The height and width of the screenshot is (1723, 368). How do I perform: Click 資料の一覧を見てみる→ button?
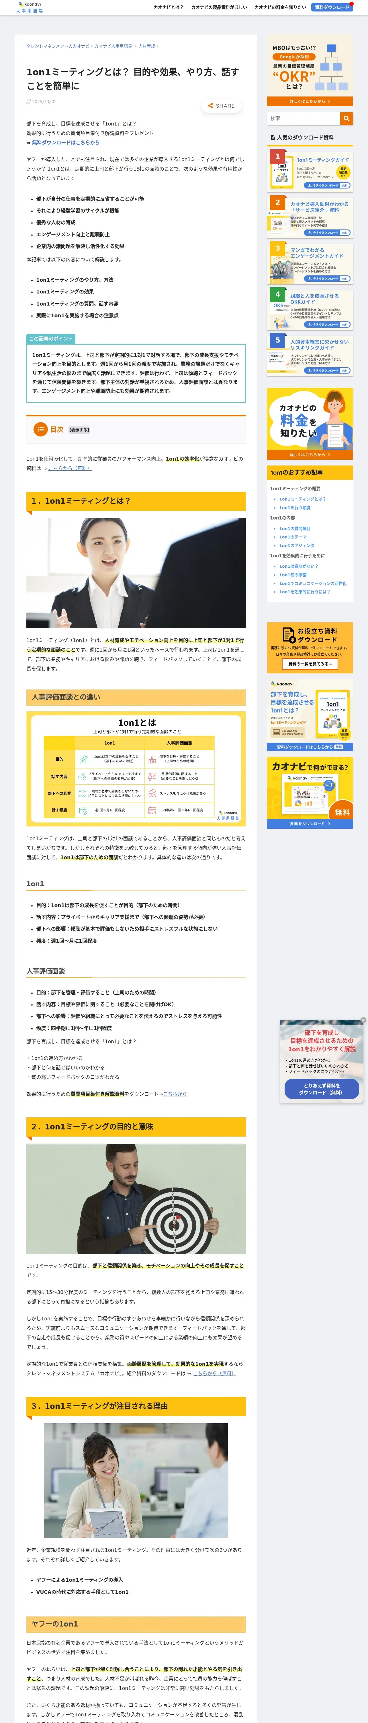click(310, 664)
